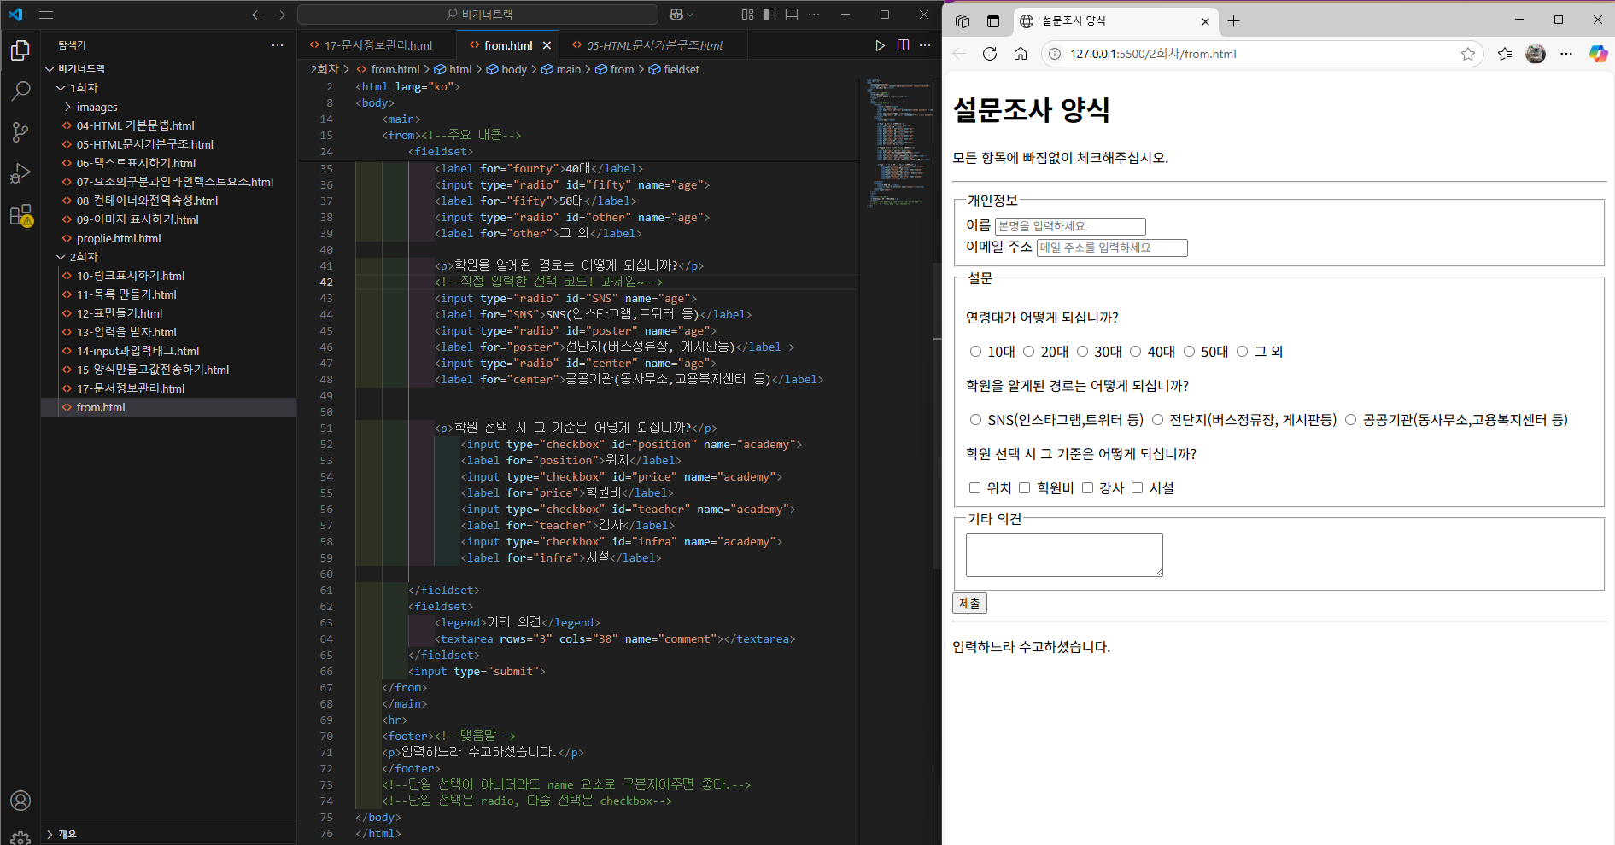This screenshot has height=845, width=1615.
Task: Open the Copilot dropdown arrow in title bar
Action: (690, 15)
